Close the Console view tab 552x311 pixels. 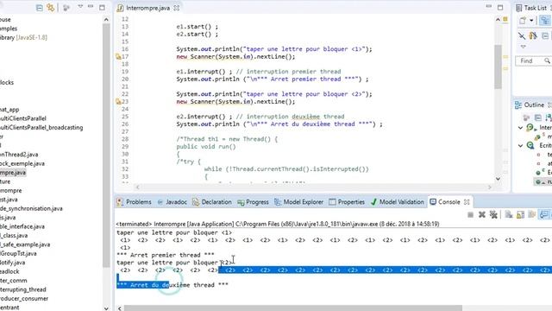tap(467, 202)
